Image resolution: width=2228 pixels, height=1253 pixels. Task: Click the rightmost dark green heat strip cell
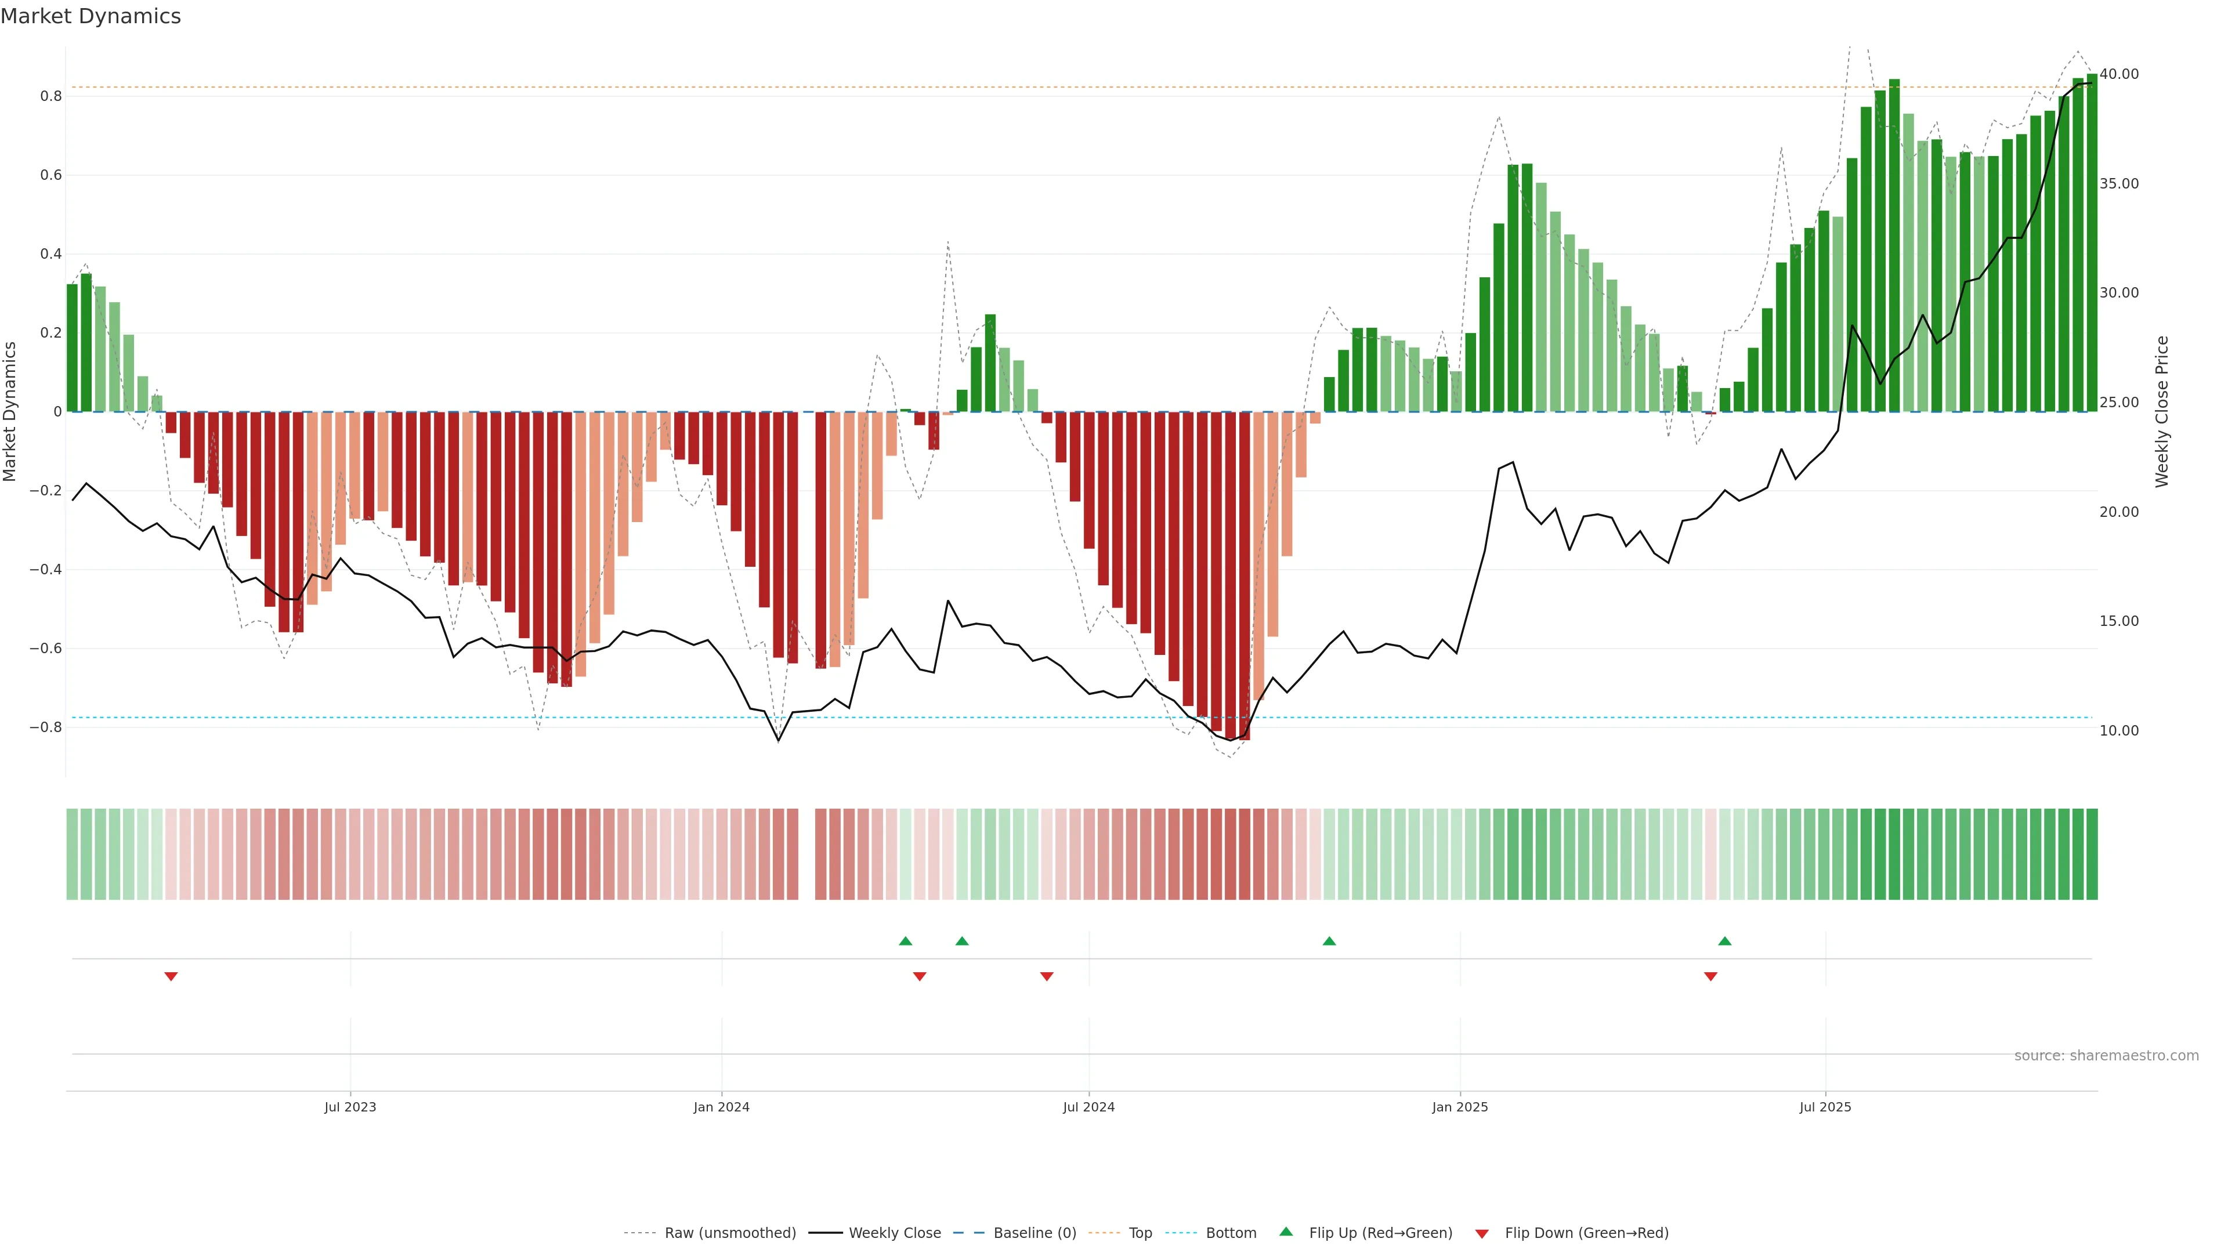(2091, 854)
